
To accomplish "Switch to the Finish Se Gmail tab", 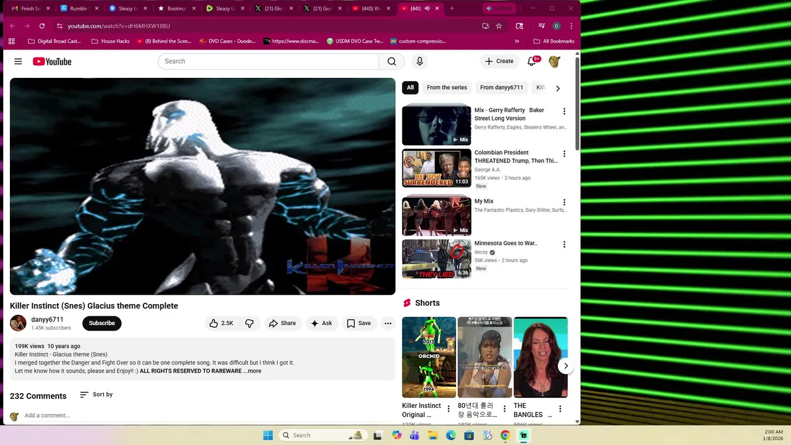I will (31, 9).
